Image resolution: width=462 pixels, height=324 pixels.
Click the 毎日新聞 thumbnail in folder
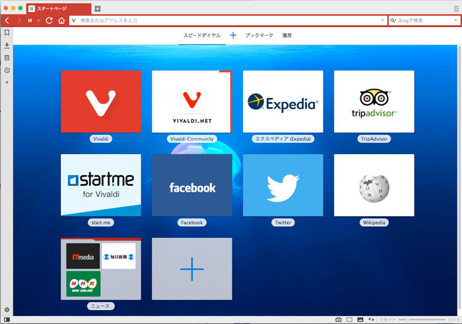[x=119, y=256]
